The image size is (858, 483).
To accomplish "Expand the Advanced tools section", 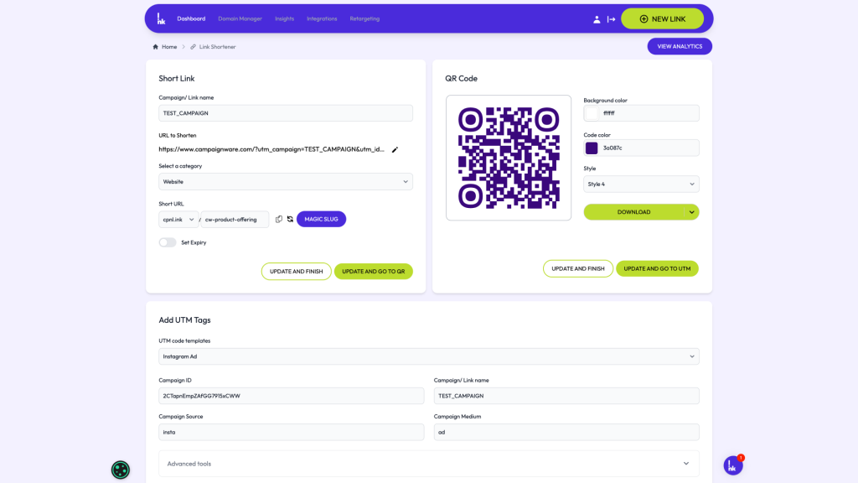I will pyautogui.click(x=428, y=464).
